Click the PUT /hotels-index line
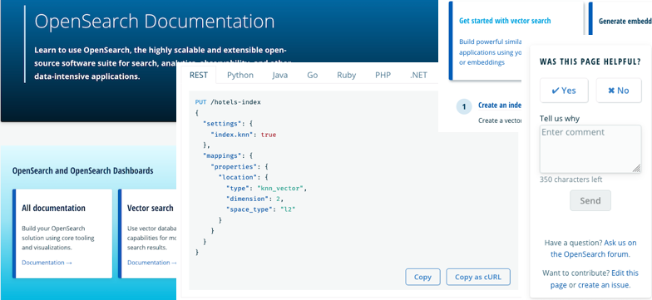Screen dimensions: 652x300 pyautogui.click(x=228, y=102)
